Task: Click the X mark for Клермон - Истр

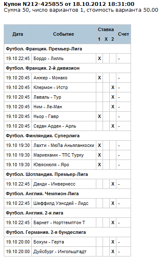Action: 113,87
